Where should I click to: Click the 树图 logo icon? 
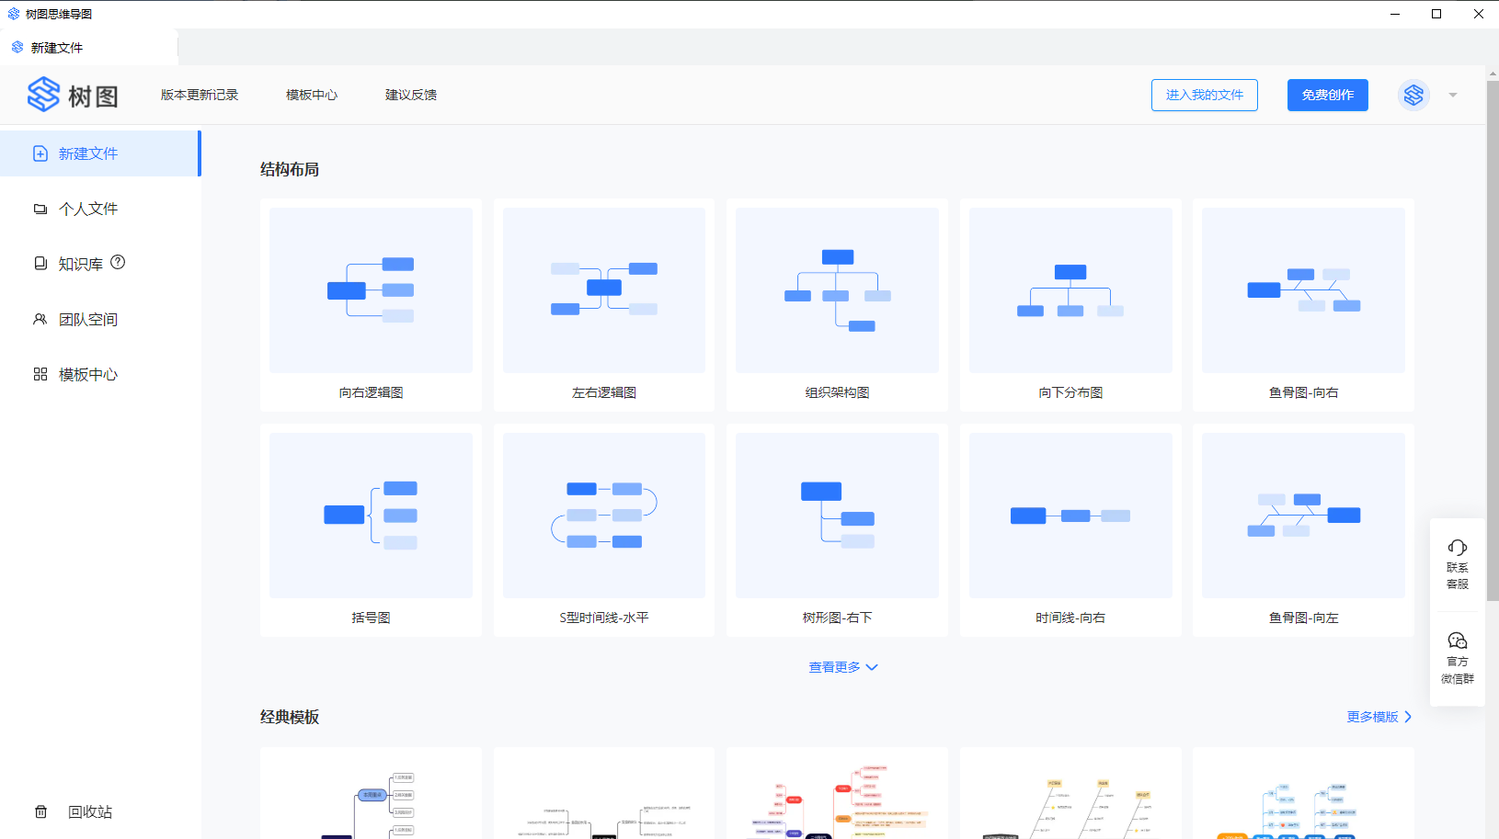[43, 95]
